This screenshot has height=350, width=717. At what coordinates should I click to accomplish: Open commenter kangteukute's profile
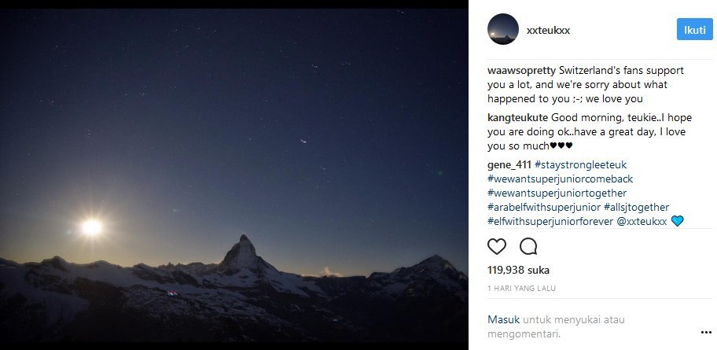click(513, 117)
